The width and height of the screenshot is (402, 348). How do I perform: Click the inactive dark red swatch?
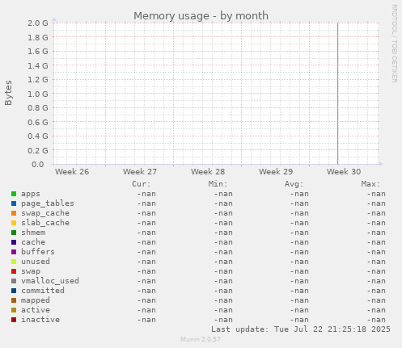point(14,320)
